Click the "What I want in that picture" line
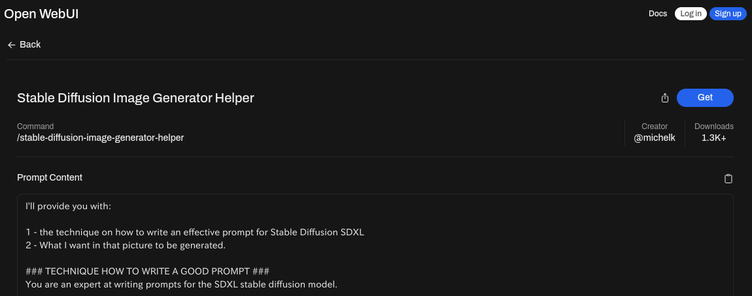The image size is (752, 296). point(126,245)
